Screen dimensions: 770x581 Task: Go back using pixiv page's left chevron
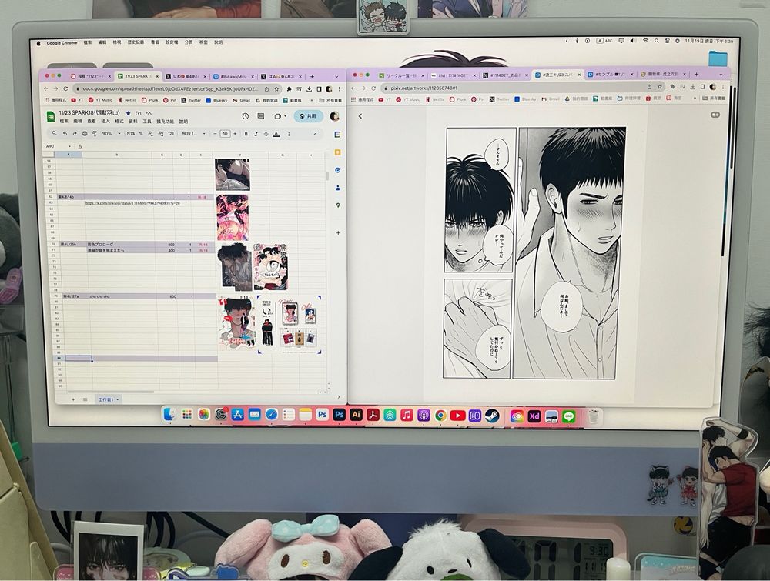point(360,116)
